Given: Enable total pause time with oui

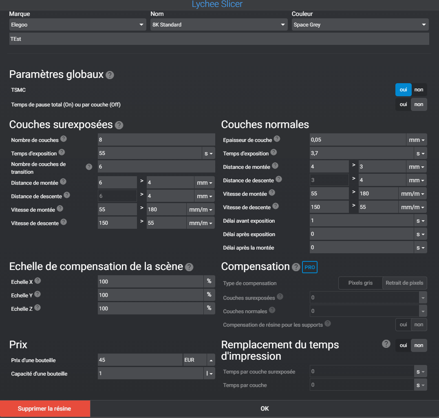Looking at the screenshot, I should pyautogui.click(x=403, y=104).
